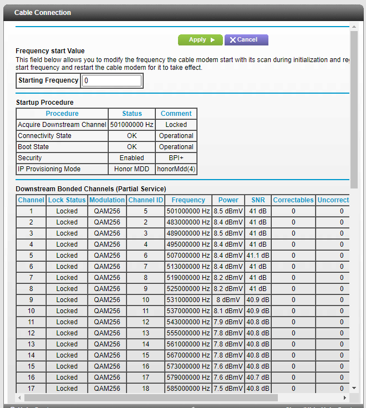Click the vertical scrollbar down arrow

(354, 389)
